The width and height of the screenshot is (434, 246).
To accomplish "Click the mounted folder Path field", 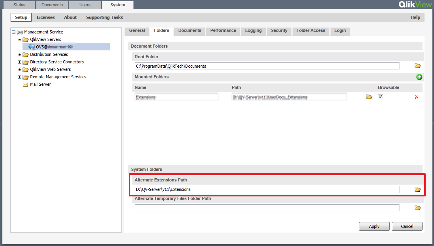I will pos(289,97).
